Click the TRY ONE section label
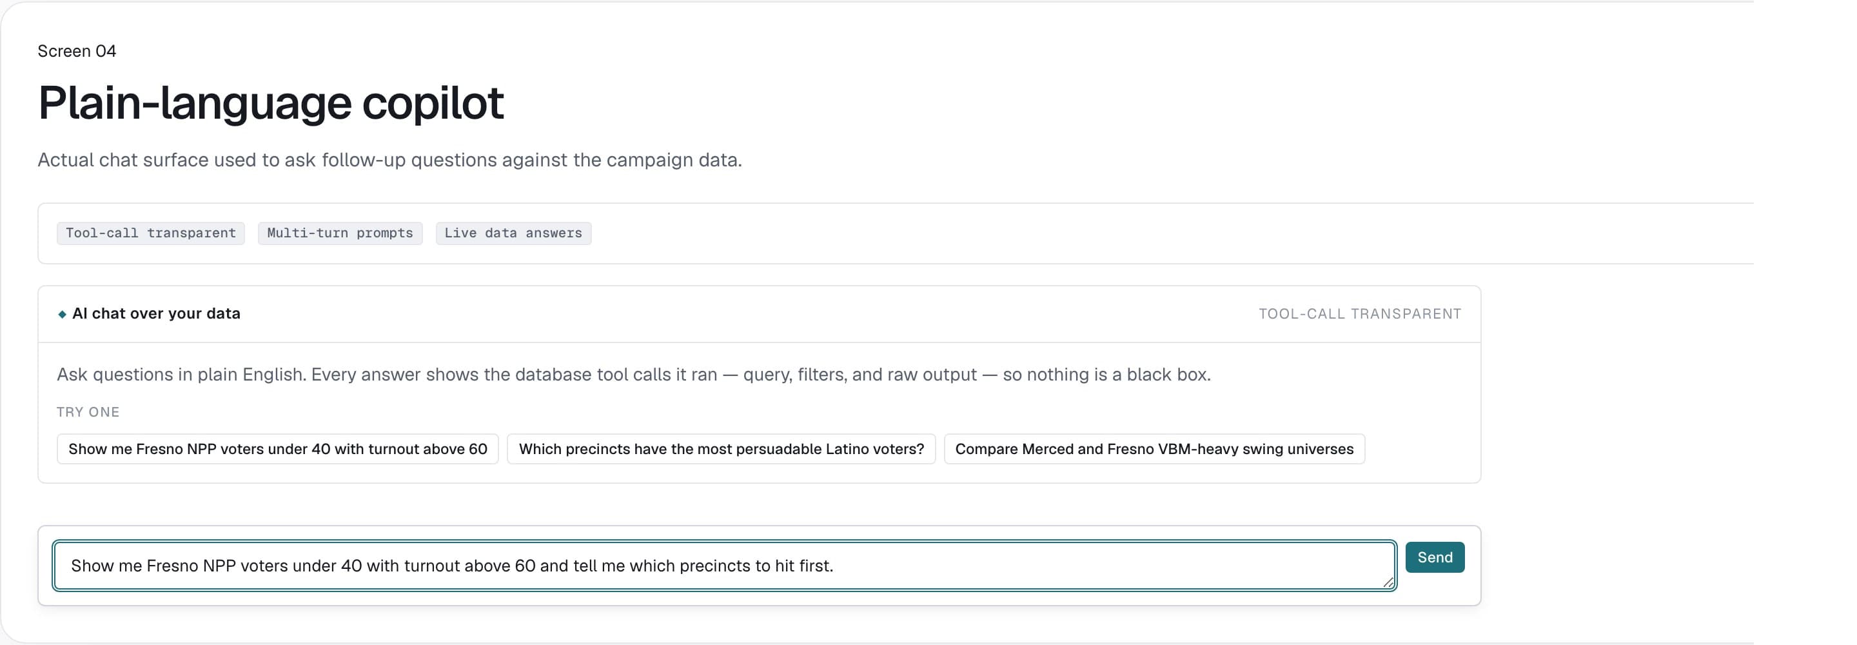This screenshot has height=645, width=1857. tap(88, 412)
